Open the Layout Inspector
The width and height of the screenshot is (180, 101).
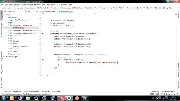[169, 91]
